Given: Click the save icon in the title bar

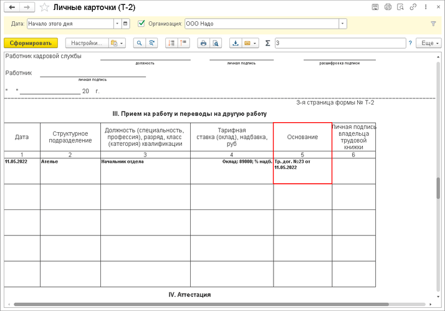Looking at the screenshot, I should 375,7.
